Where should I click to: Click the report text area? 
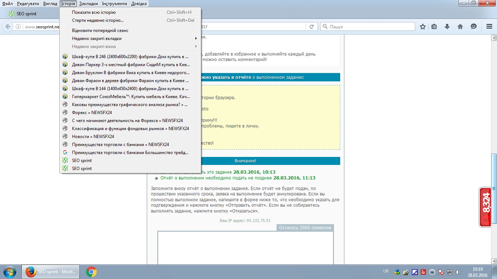pyautogui.click(x=246, y=248)
